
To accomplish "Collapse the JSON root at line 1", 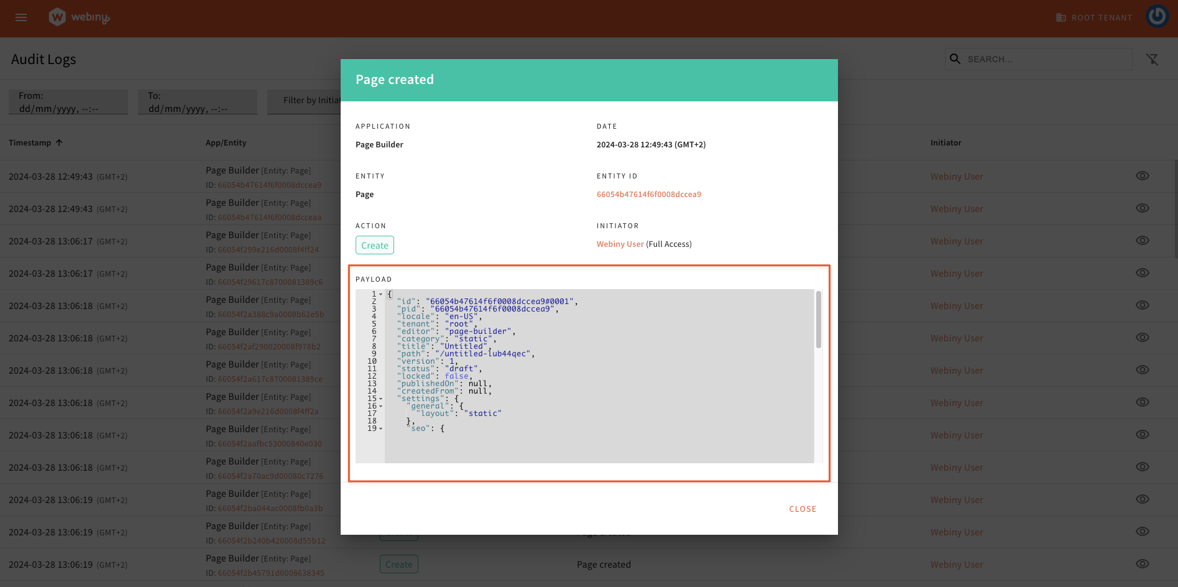I will pyautogui.click(x=381, y=294).
